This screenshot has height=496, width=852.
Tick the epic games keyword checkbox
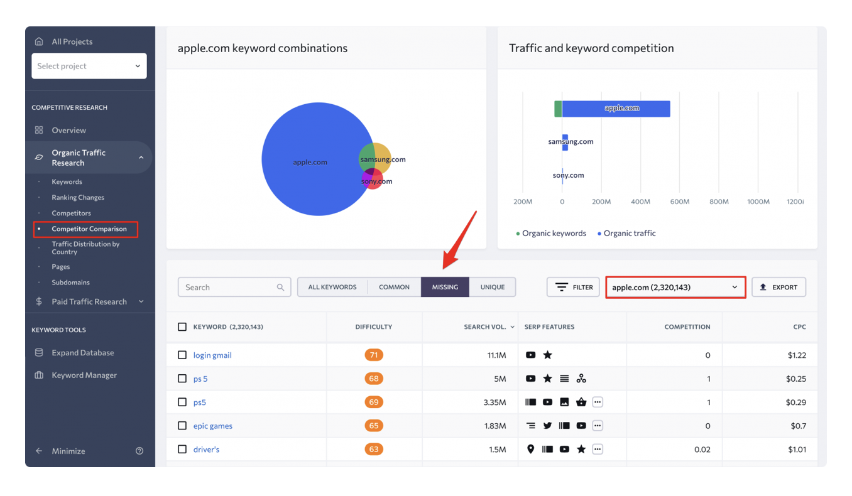[182, 426]
